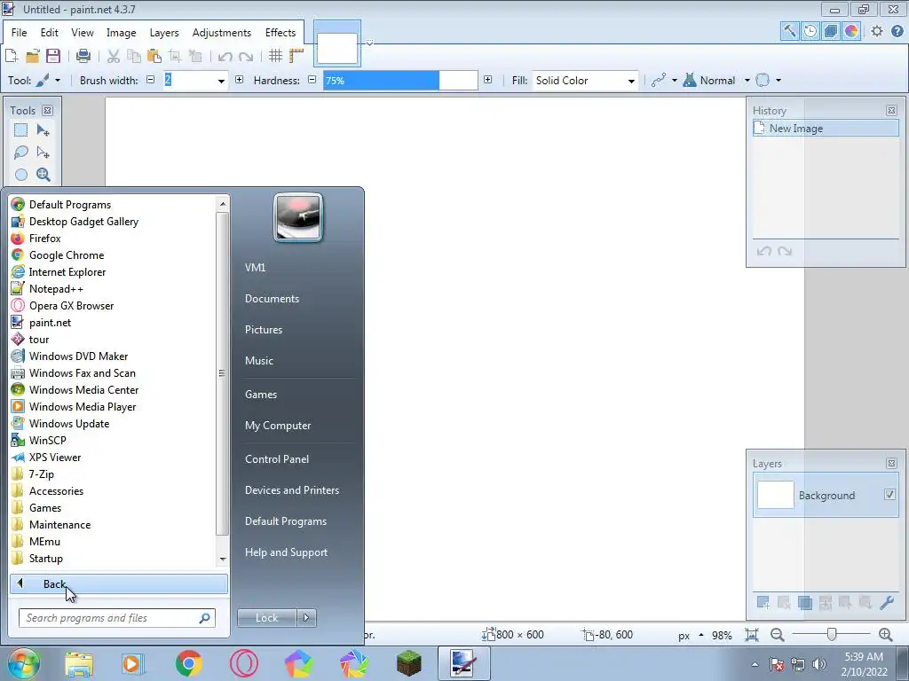Click the Zoom out magnifier in status bar
This screenshot has height=681, width=909.
pos(778,635)
